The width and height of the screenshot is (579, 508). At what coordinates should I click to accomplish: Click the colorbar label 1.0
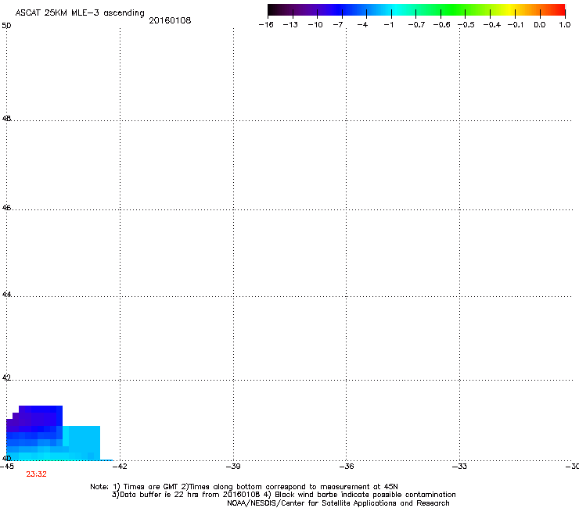coord(565,25)
